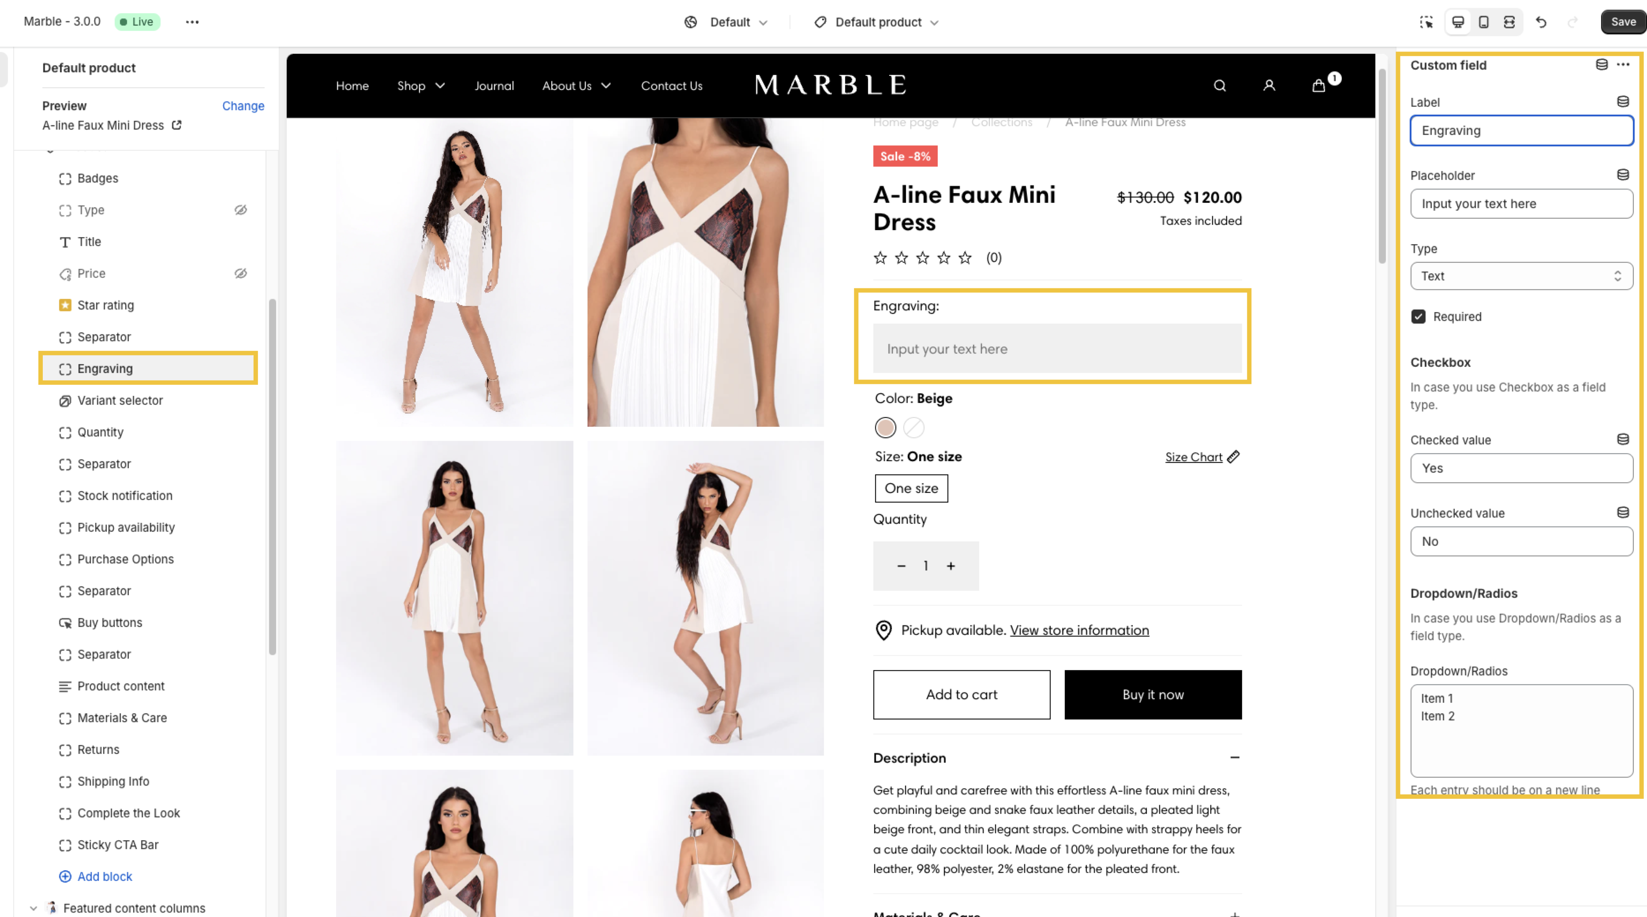Image resolution: width=1647 pixels, height=917 pixels.
Task: Connect dynamic source for Label field
Action: [x=1623, y=101]
